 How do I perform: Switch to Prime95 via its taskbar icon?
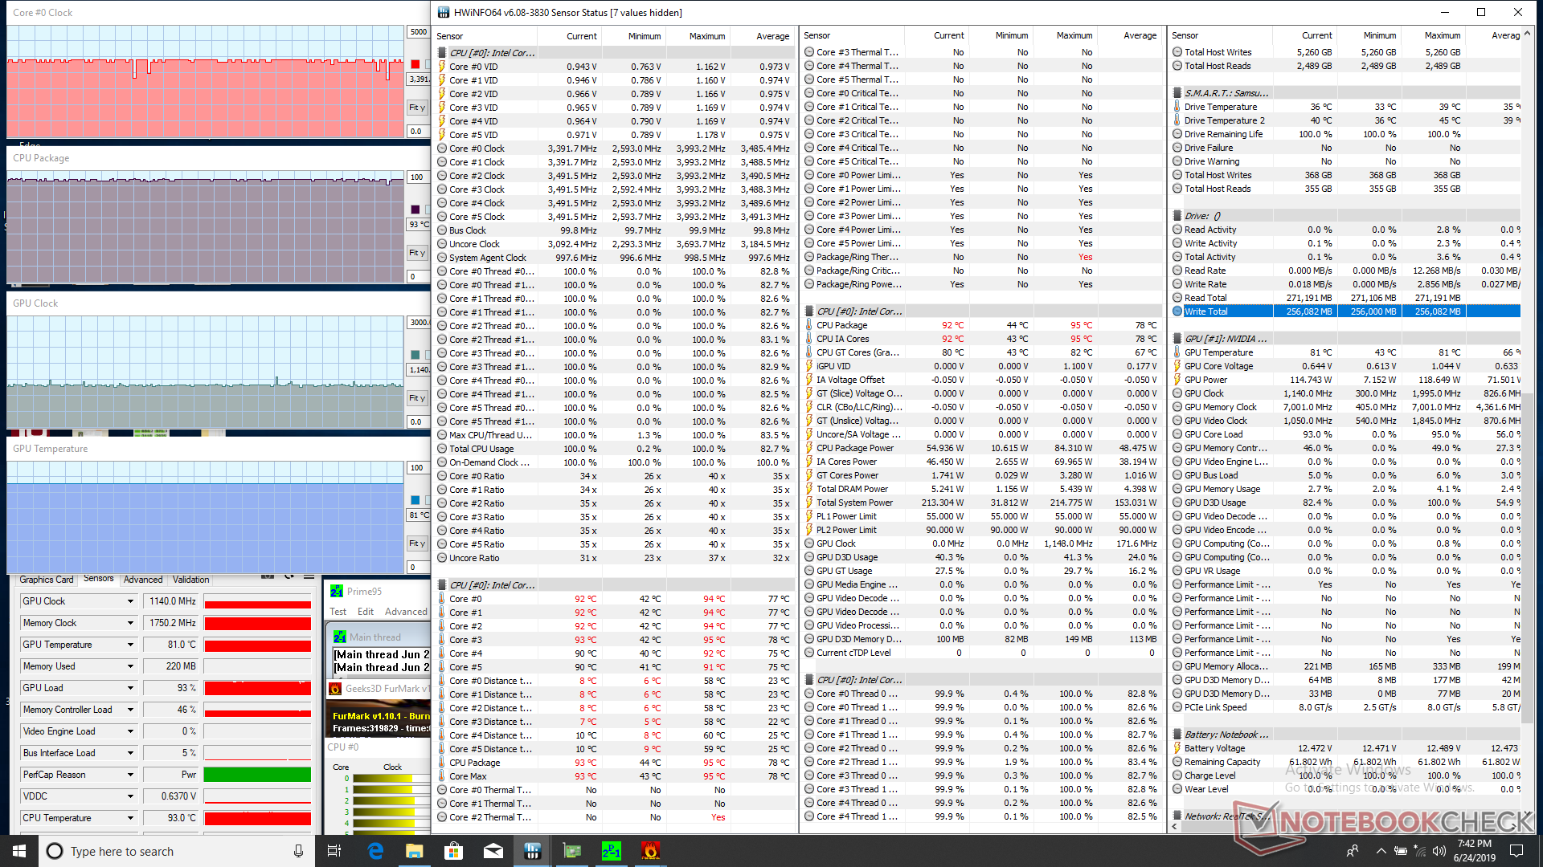coord(611,851)
